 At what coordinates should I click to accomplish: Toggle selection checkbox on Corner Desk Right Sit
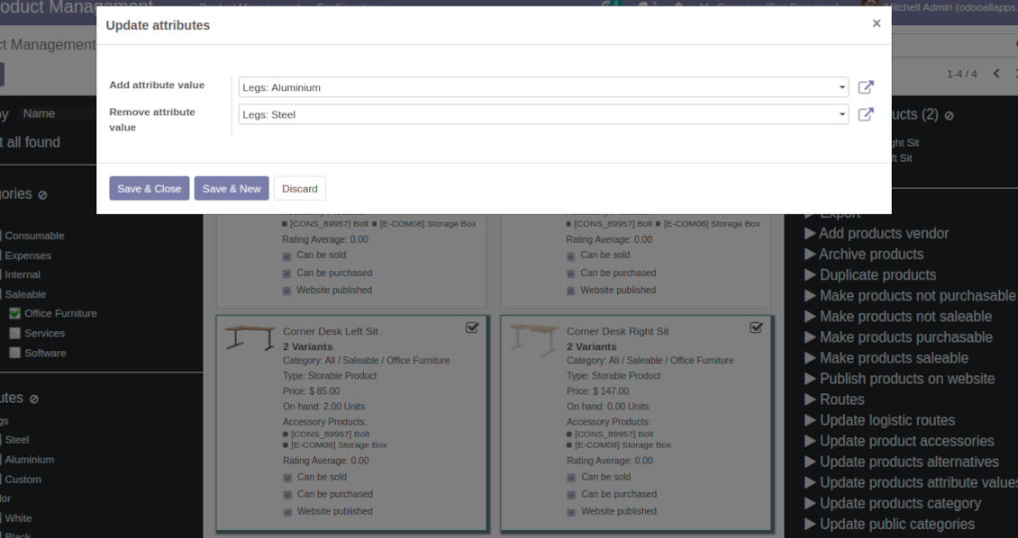[756, 328]
